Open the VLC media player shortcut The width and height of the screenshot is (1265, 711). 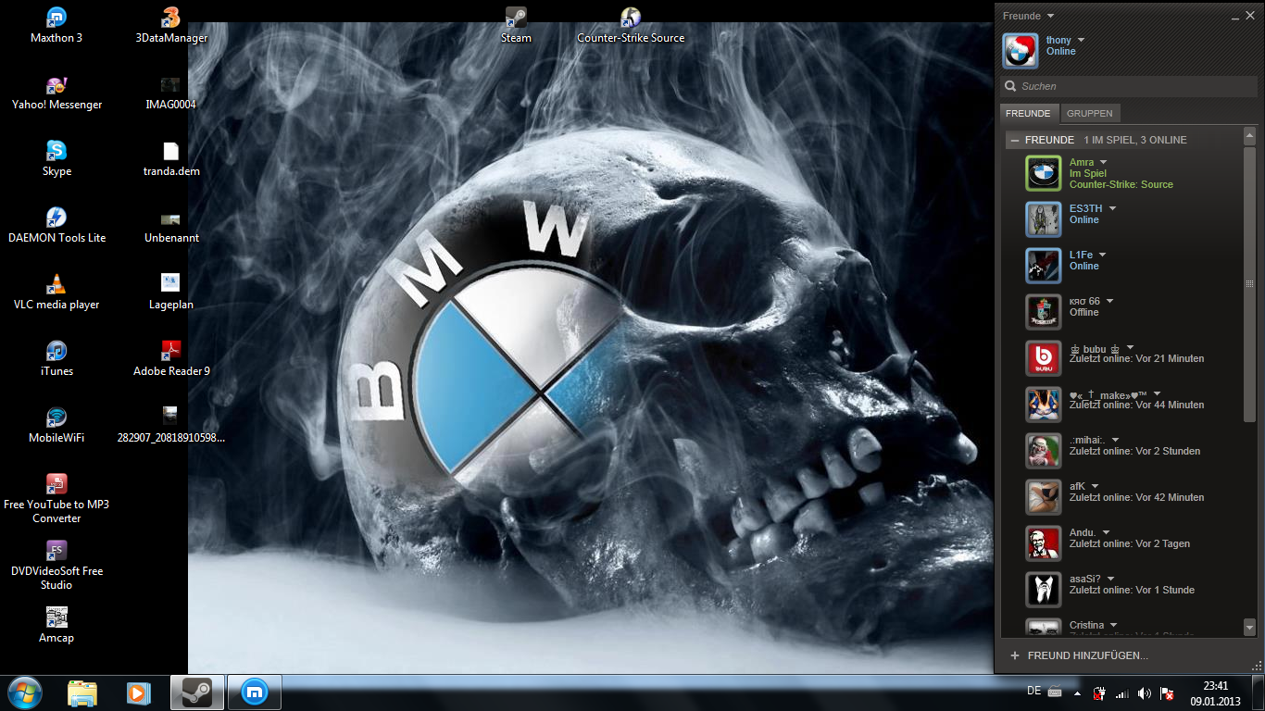tap(56, 292)
